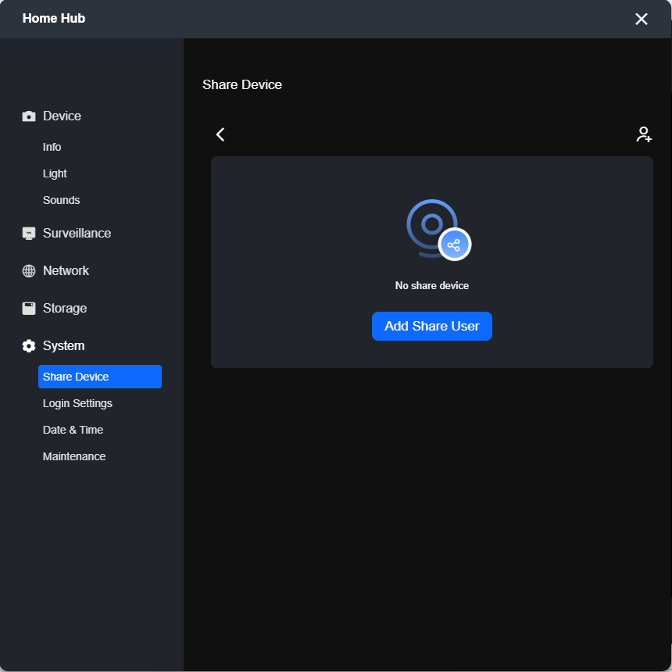The width and height of the screenshot is (672, 672).
Task: Click the Surveillance monitor icon
Action: (29, 234)
